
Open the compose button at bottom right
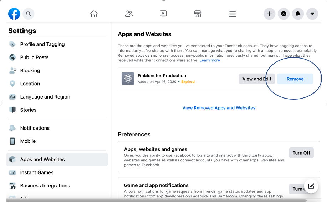tap(311, 186)
